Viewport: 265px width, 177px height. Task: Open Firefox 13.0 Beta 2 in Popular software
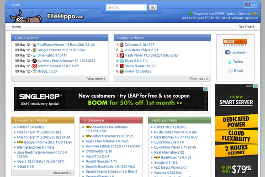138,71
